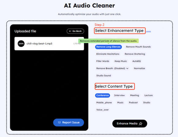Viewport: 178px width, 137px height.
Task: Click the Report Issue flag icon
Action: [x=59, y=122]
